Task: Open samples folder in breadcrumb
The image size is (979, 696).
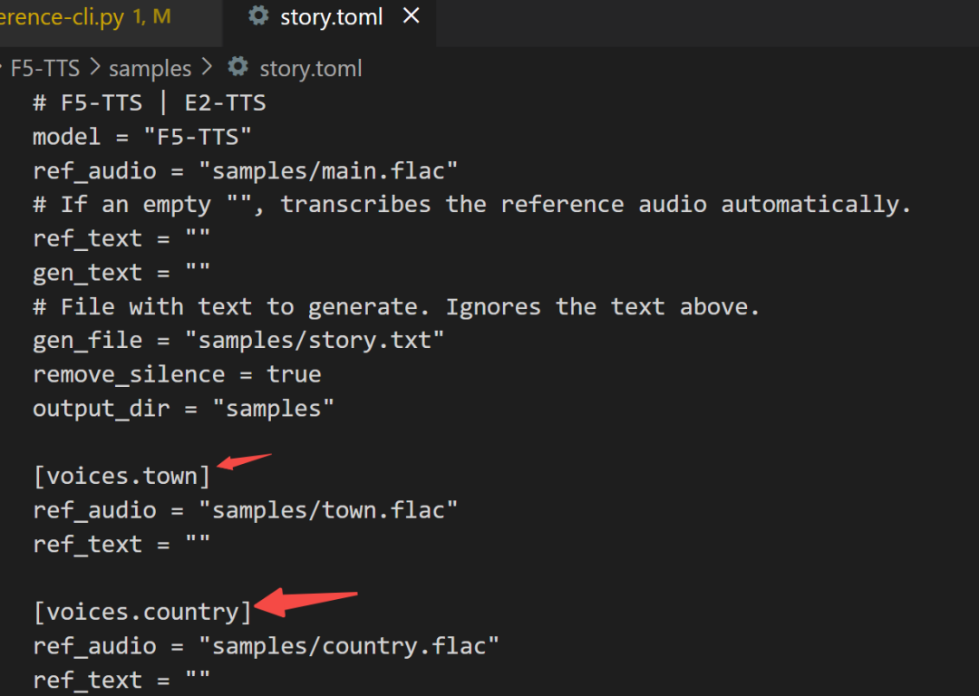Action: [150, 69]
